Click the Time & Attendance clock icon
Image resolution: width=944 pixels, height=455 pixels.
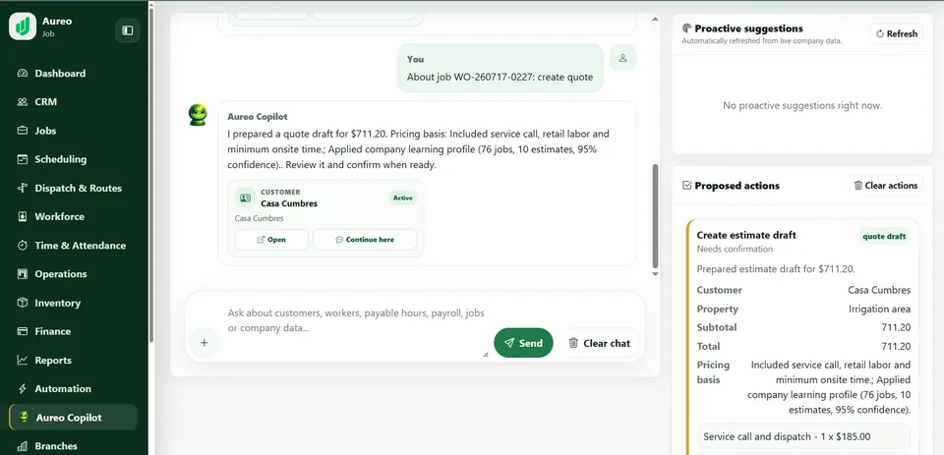coord(23,246)
